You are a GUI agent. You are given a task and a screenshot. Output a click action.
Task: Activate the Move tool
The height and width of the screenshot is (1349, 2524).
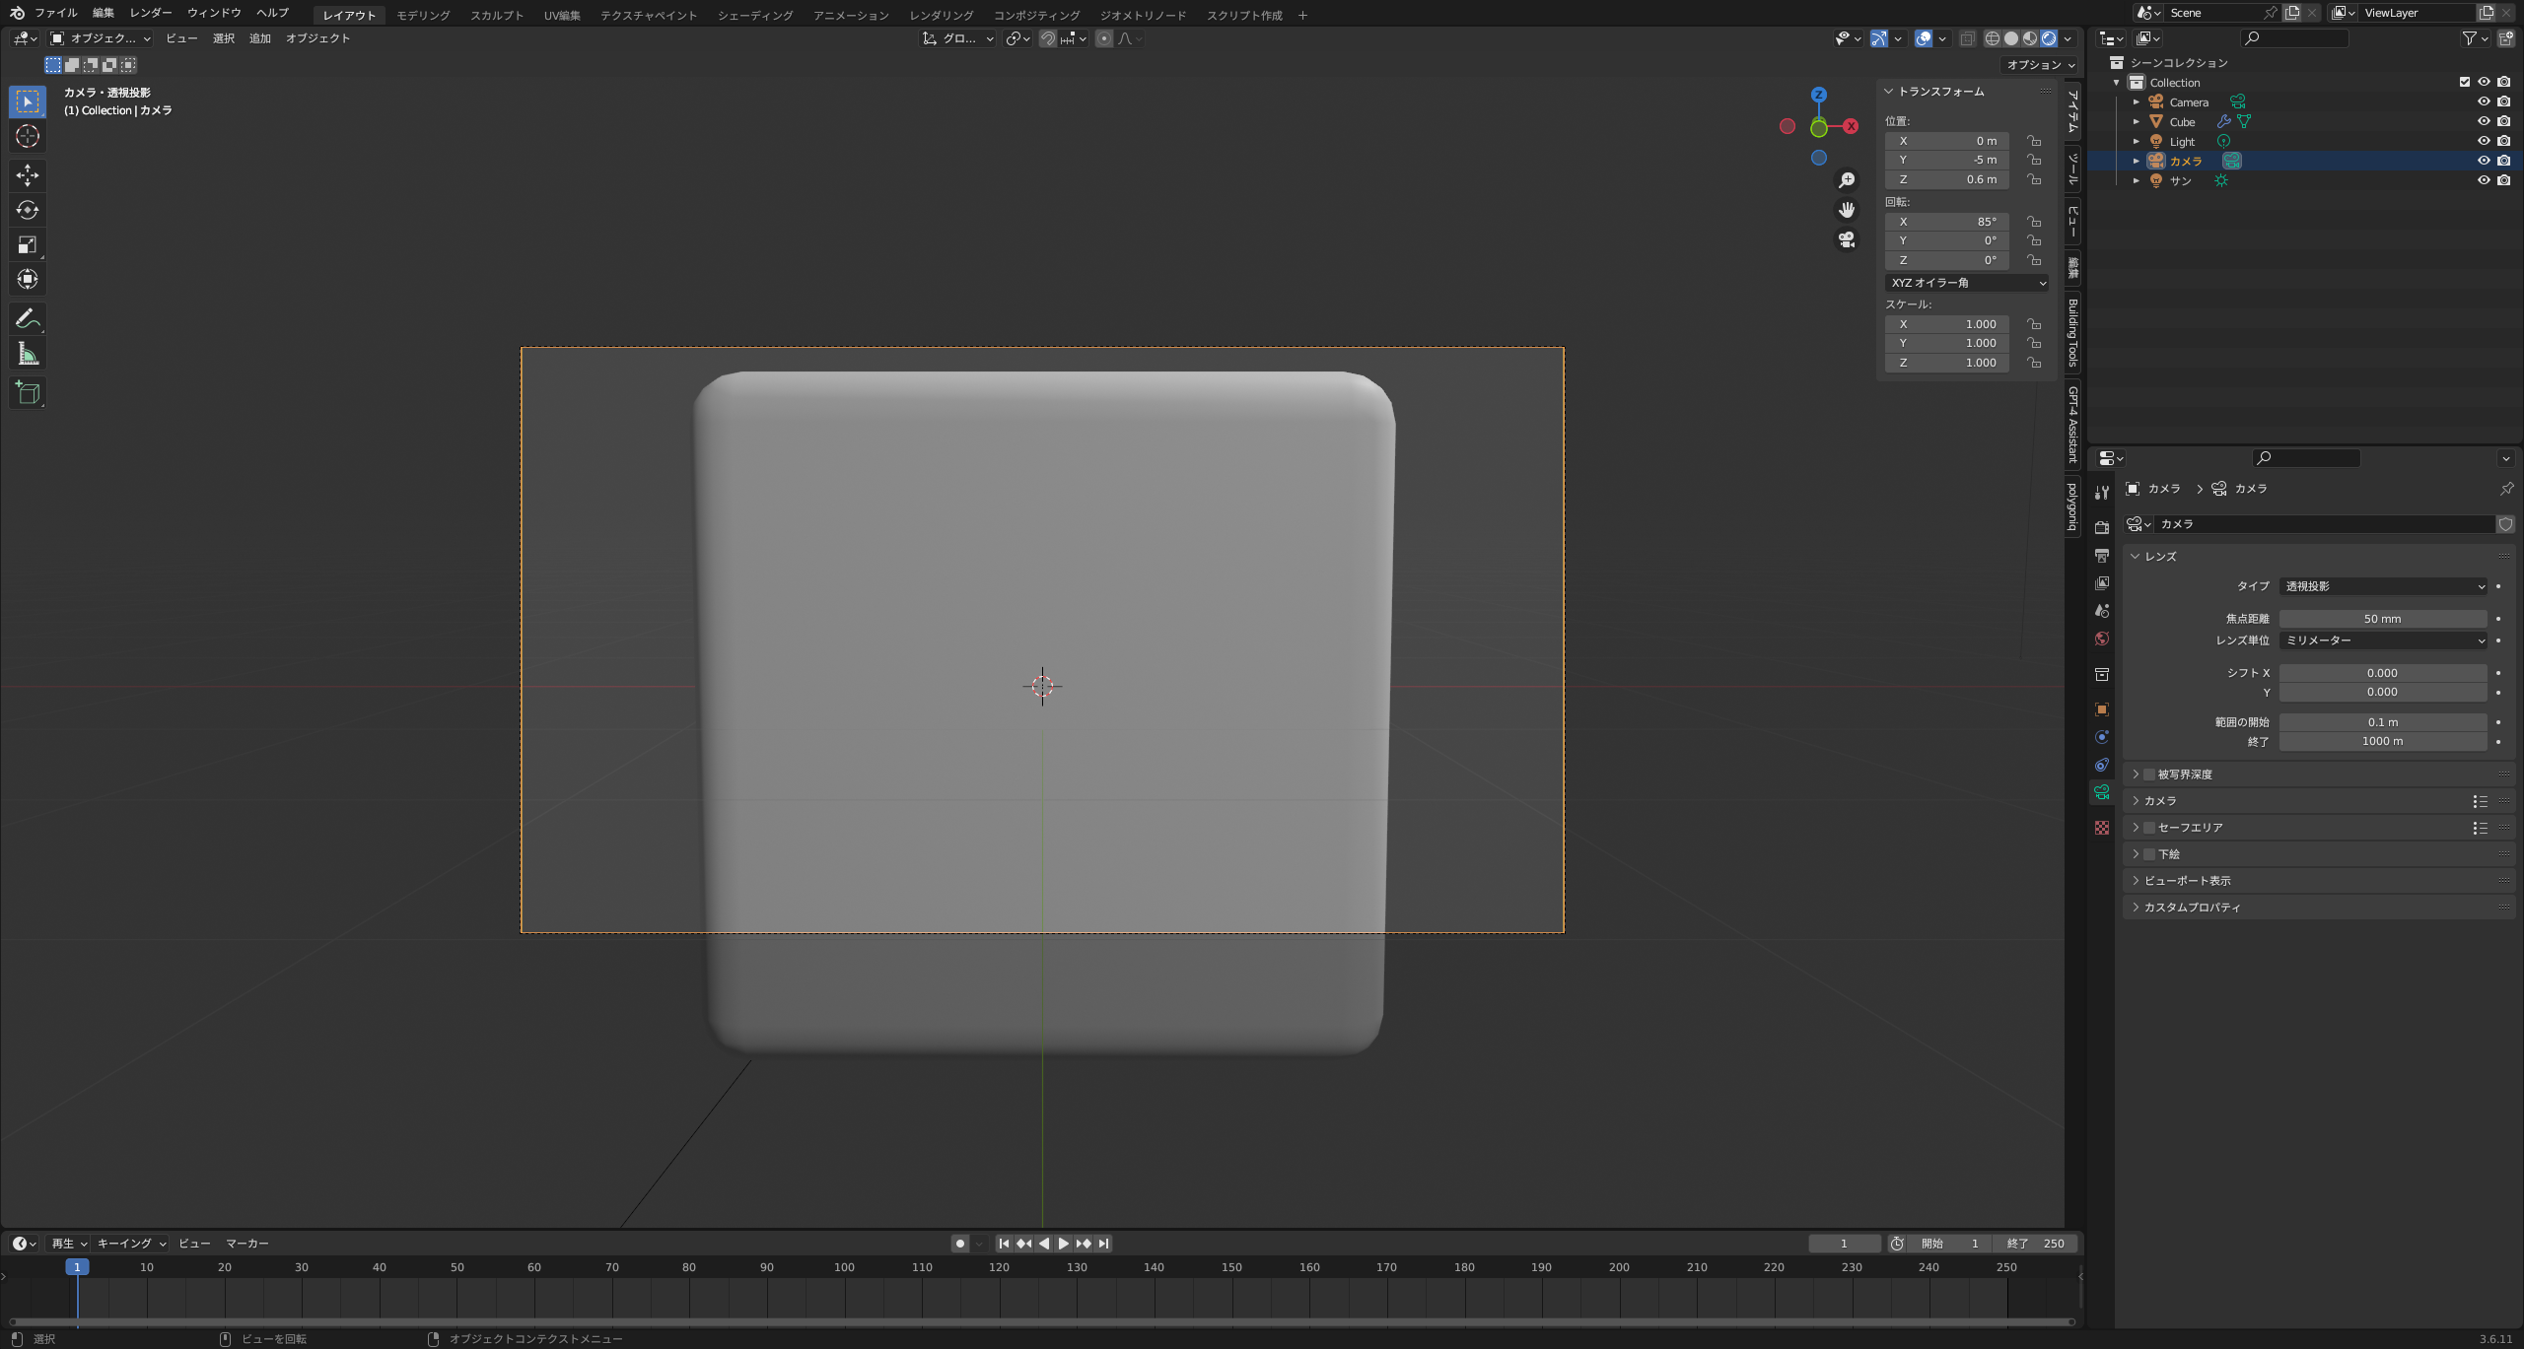(28, 175)
